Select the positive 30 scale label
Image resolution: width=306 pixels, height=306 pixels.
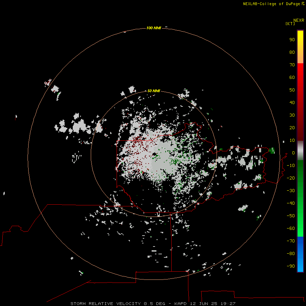[x=292, y=115]
